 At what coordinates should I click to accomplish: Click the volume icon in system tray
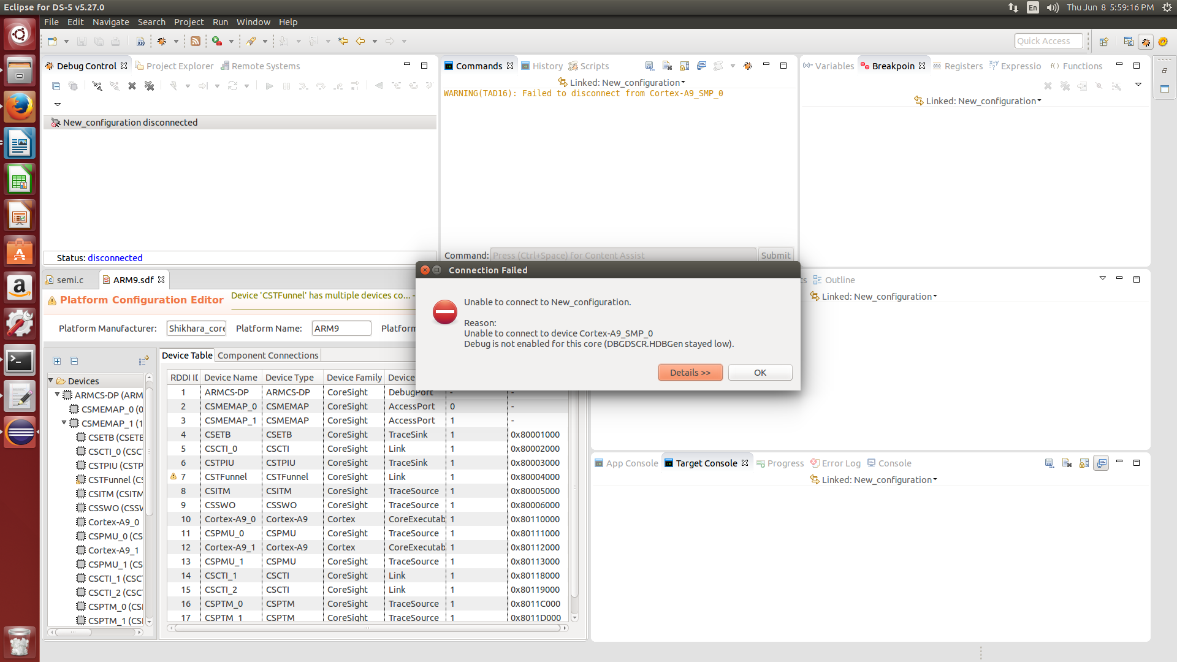pos(1053,7)
